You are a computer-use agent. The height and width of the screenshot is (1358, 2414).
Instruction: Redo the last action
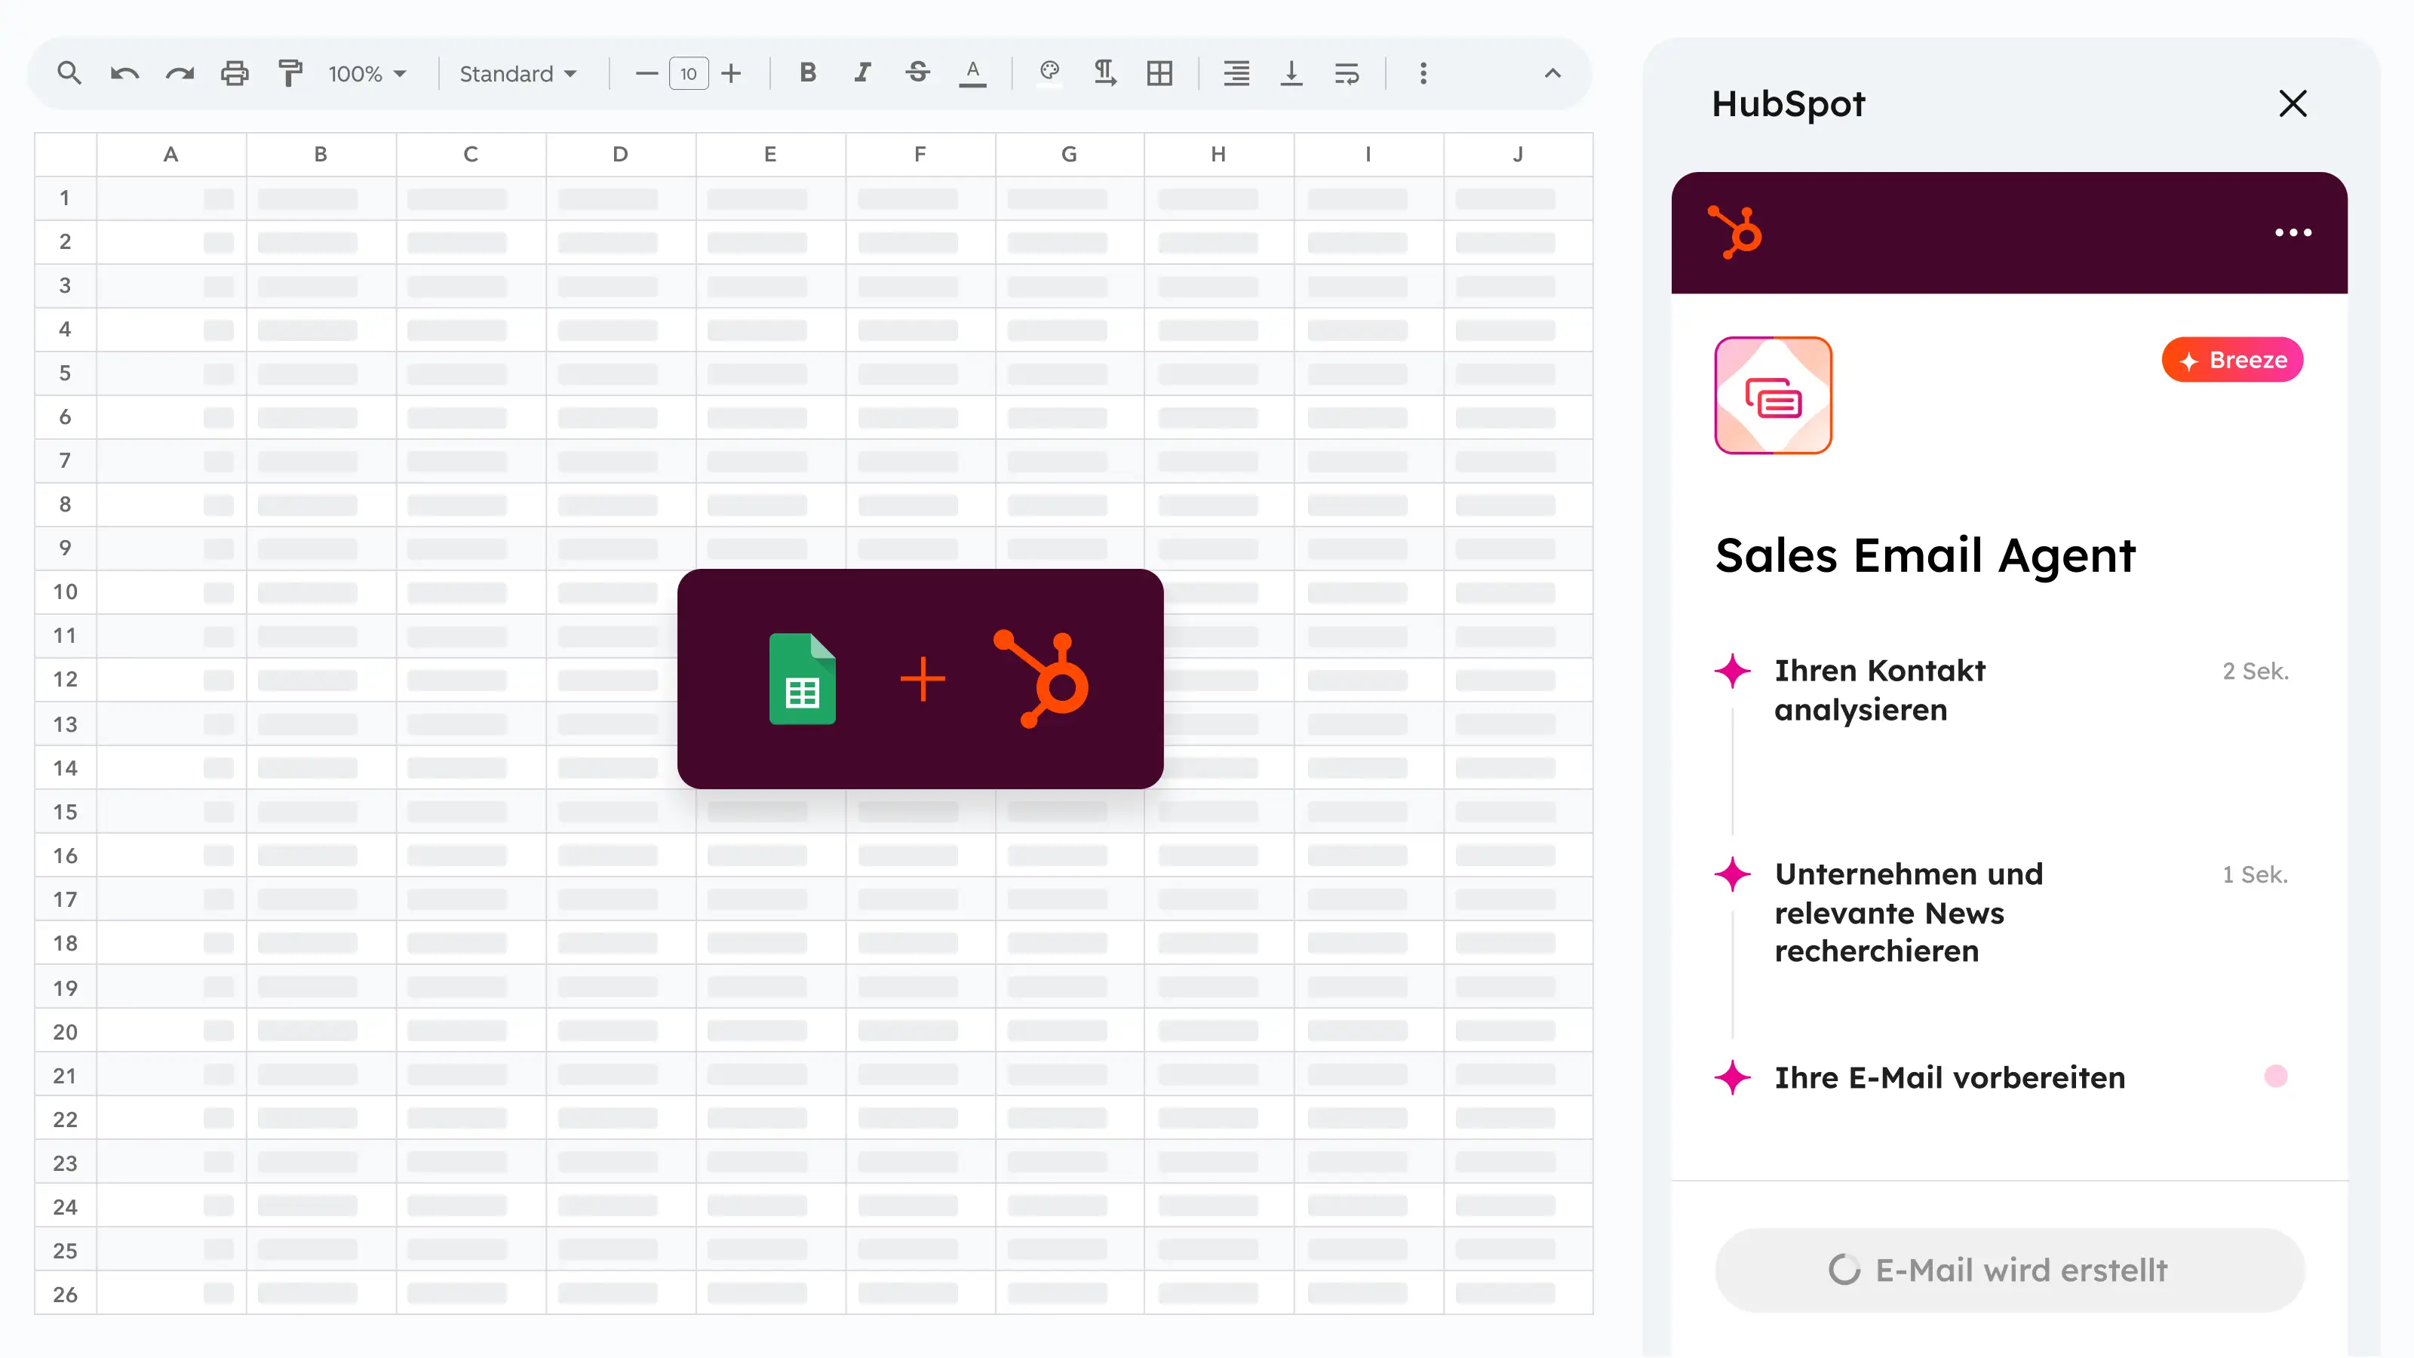179,72
